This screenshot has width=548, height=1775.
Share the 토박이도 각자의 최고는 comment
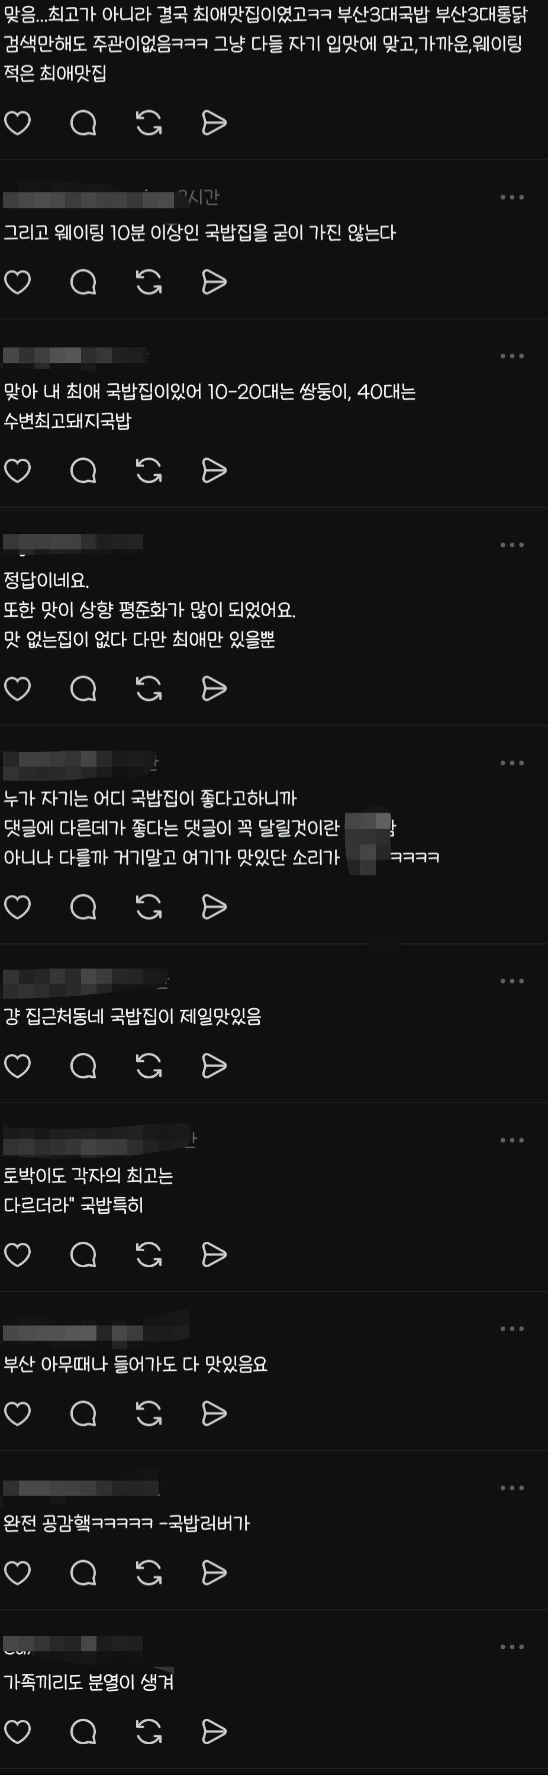tap(214, 1255)
